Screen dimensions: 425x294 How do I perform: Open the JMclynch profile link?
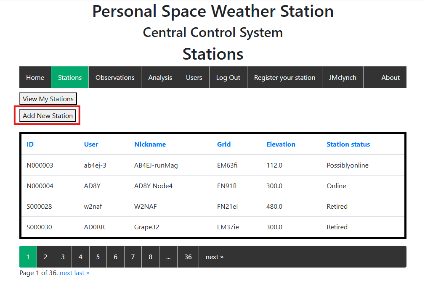tap(343, 77)
